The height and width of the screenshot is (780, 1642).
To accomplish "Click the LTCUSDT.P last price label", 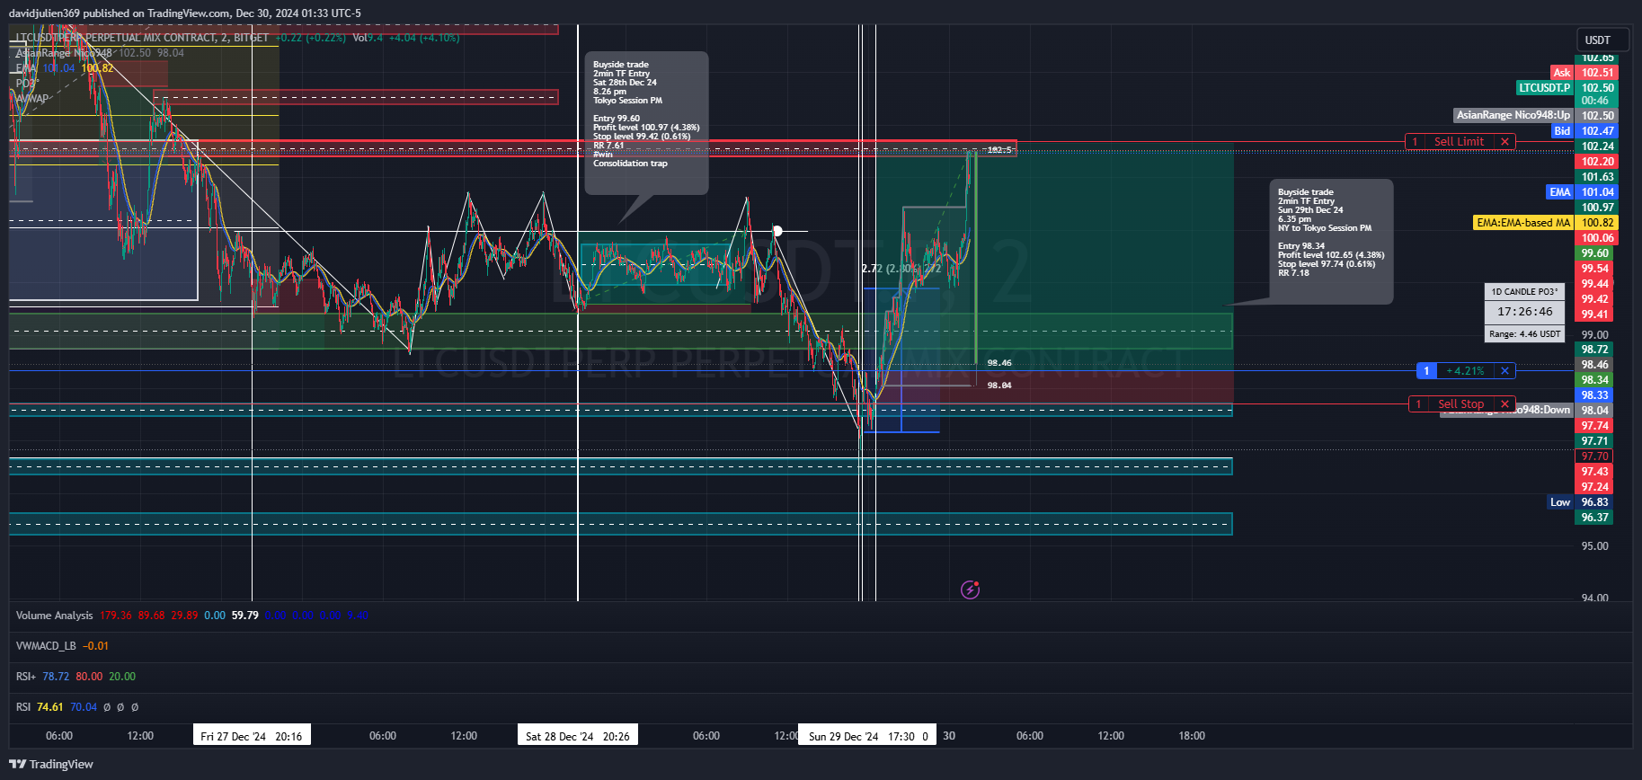I will (x=1545, y=88).
